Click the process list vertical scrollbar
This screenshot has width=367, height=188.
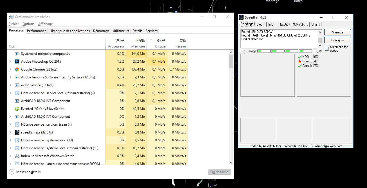coord(231,61)
